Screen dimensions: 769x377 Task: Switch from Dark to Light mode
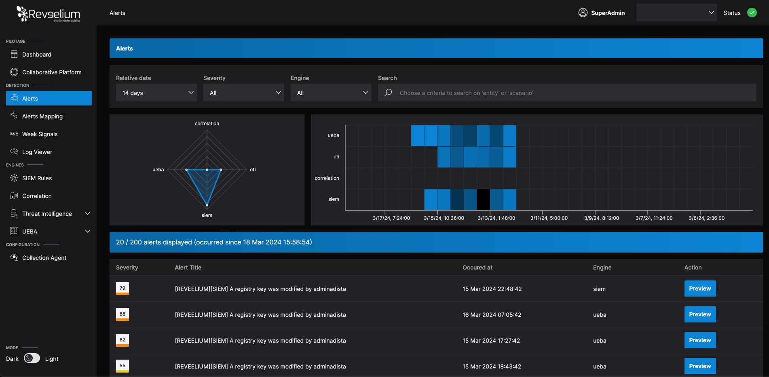tap(32, 358)
